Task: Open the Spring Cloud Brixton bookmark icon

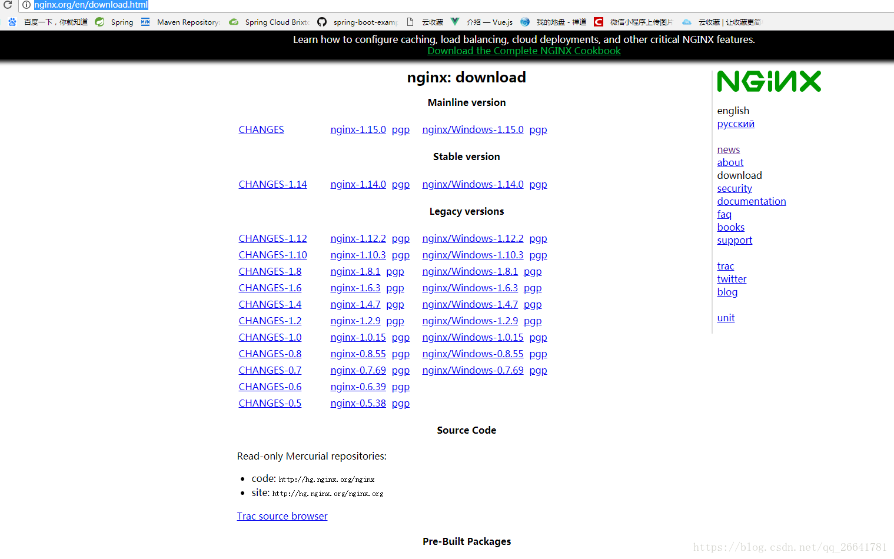Action: pyautogui.click(x=234, y=22)
